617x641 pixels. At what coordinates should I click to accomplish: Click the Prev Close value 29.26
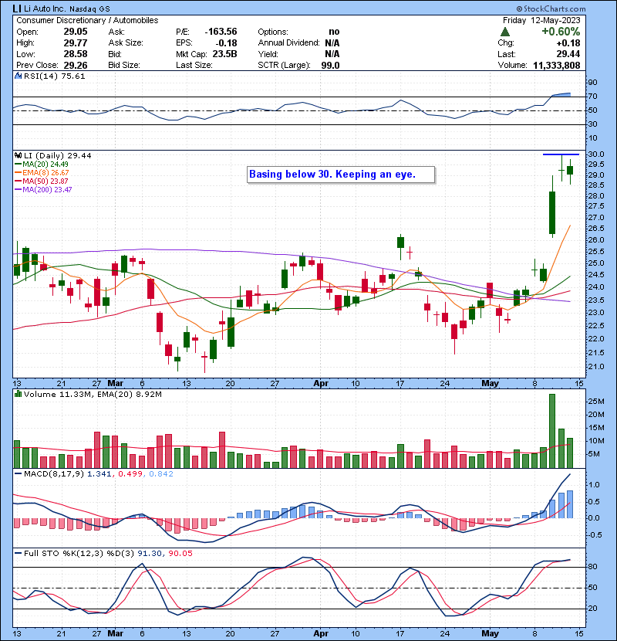[x=76, y=66]
